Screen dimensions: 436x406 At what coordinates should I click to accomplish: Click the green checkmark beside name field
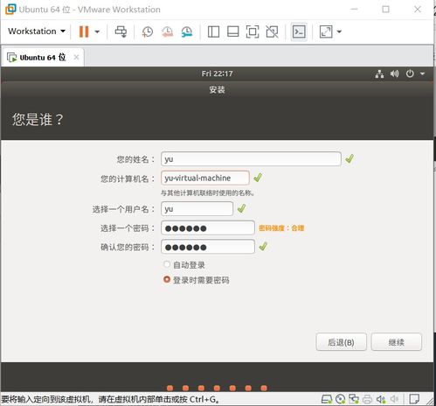pos(349,158)
